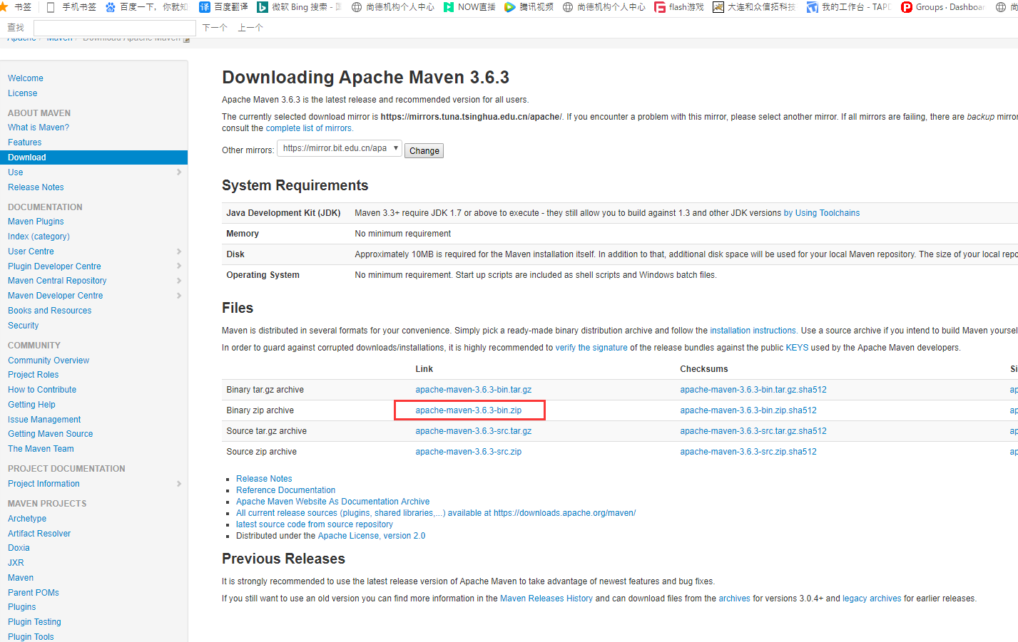The image size is (1018, 642).
Task: Open apache-maven-3.6.3-bin.tar.gz.sha512 checksum
Action: [x=753, y=390]
